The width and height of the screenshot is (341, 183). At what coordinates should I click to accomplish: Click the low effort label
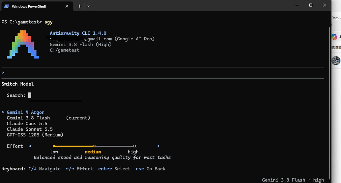[x=54, y=152]
